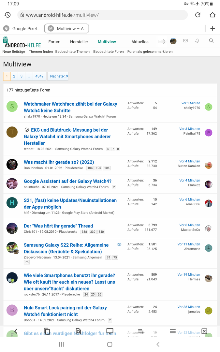Screen dimensions: 220x352
Task: Open Beobachtete Themen link
Action: coord(72,51)
